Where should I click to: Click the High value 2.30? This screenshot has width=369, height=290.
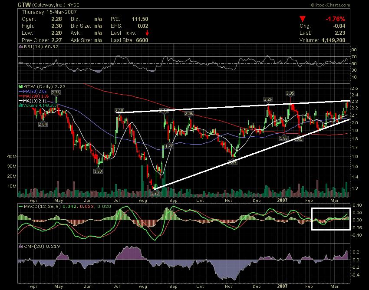tap(56, 26)
